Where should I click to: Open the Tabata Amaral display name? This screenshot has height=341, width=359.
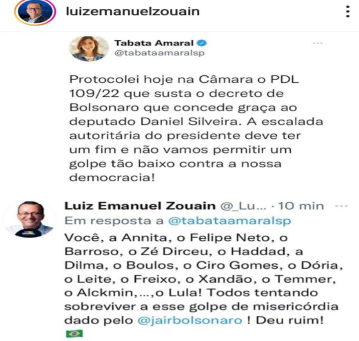click(x=154, y=43)
